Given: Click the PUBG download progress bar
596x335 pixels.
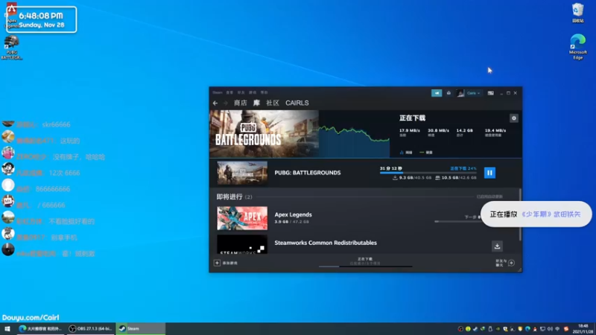Looking at the screenshot, I should pos(428,173).
